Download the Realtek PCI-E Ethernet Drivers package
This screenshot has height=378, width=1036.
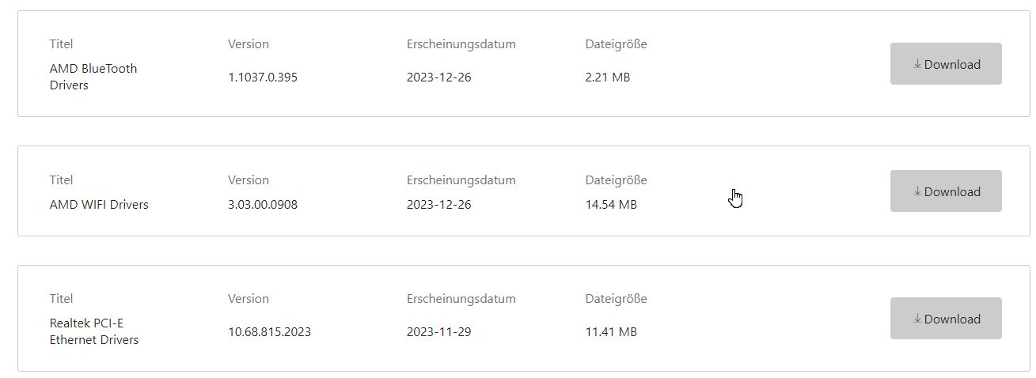[x=946, y=319]
